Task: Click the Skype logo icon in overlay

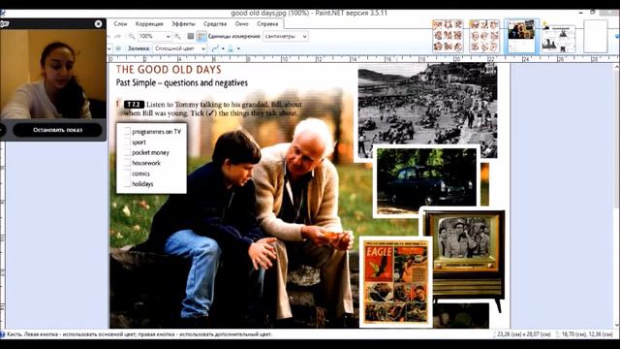Action: click(4, 24)
